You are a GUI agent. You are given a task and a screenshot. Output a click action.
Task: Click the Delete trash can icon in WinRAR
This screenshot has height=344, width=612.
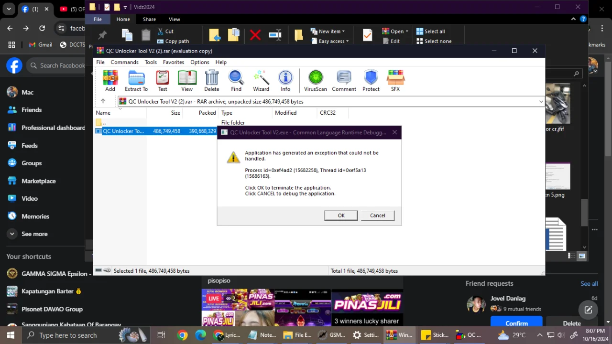(211, 81)
